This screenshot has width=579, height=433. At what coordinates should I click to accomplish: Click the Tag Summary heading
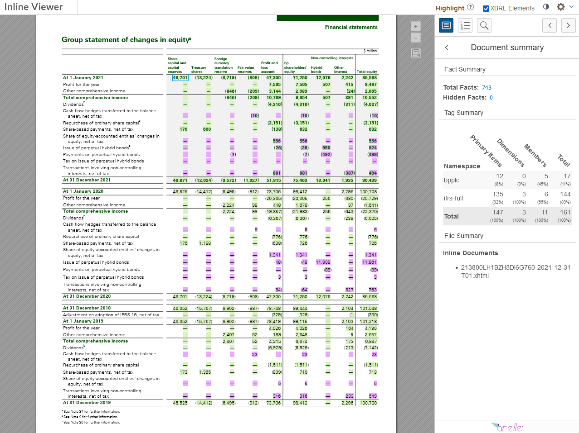pos(464,113)
